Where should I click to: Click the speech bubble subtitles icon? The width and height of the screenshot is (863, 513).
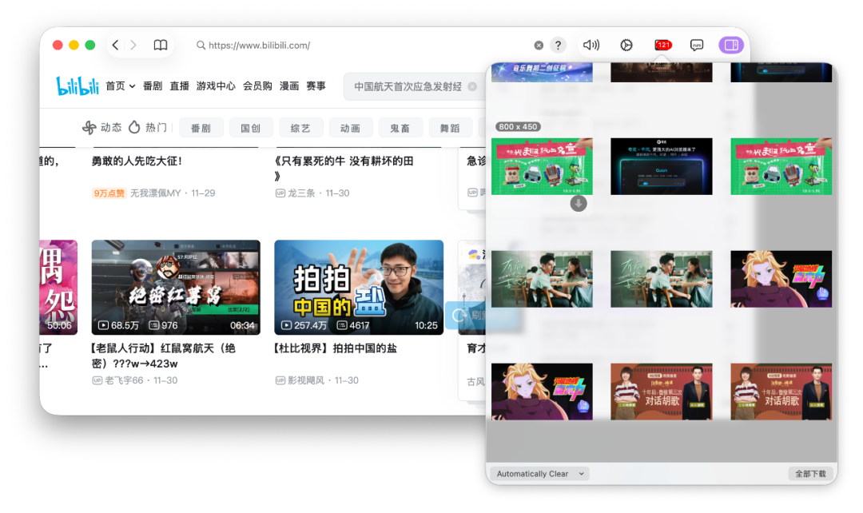[697, 46]
